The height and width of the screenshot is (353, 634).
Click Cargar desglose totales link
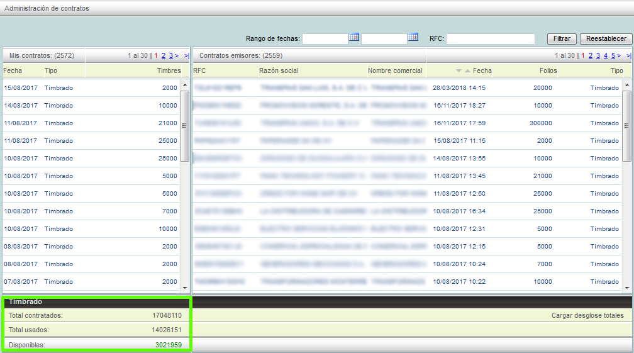click(587, 315)
